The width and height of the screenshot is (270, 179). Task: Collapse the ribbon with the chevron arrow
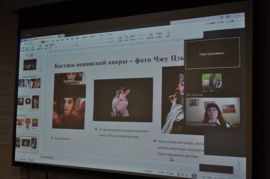(243, 20)
